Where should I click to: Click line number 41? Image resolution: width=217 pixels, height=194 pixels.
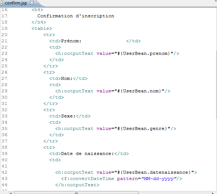click(4, 166)
